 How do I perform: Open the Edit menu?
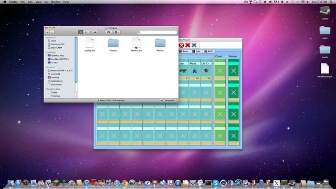click(30, 2)
